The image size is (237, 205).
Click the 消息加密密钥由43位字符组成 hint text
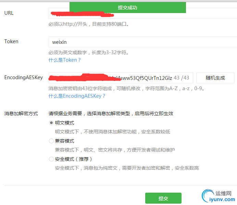tap(126, 88)
